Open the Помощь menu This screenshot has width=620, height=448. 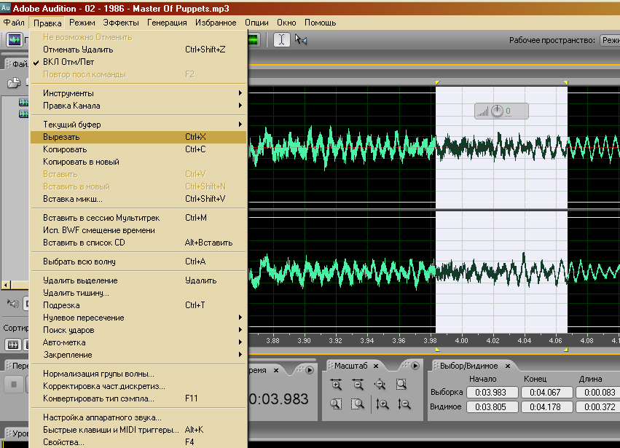pos(321,23)
